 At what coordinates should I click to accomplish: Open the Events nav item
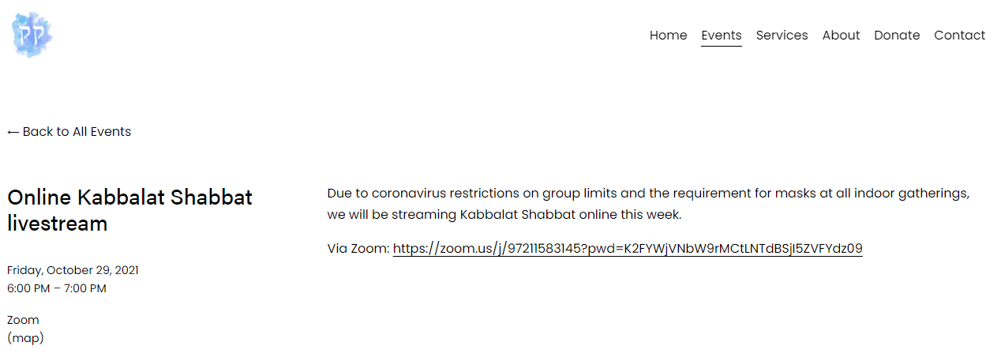click(x=721, y=36)
